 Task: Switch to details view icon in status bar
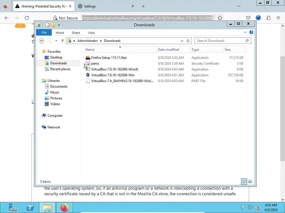pos(244,181)
